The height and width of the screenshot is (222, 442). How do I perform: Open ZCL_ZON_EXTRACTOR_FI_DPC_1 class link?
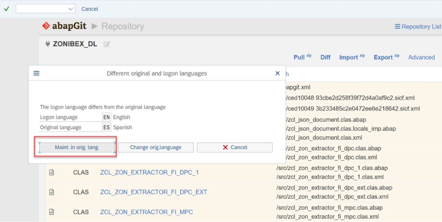[149, 173]
